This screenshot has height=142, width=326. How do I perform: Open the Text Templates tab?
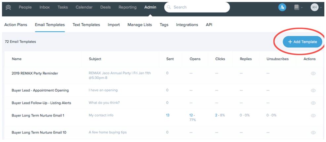point(86,25)
